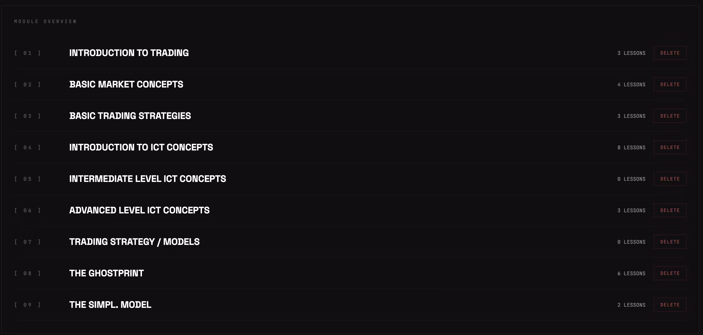The height and width of the screenshot is (335, 703).
Task: Open the Introduction to Trading module
Action: [x=129, y=53]
